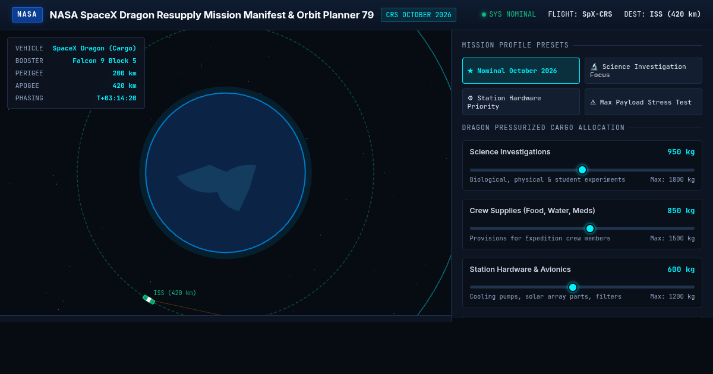Click the Falcon 9 Block 5 booster value
713x374 pixels.
tap(105, 61)
